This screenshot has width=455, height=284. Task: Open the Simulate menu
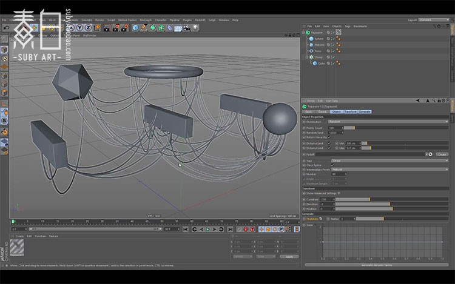tap(87, 20)
